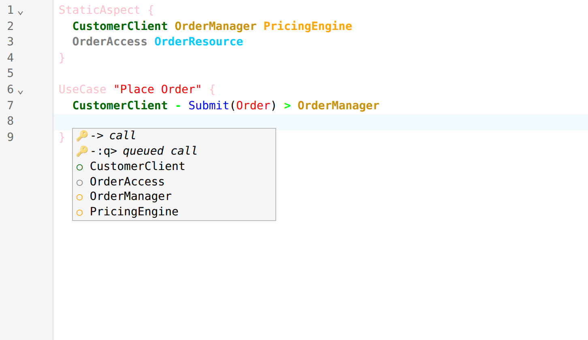This screenshot has height=340, width=588.
Task: Click the PricingEngine identifier on line 2
Action: click(308, 26)
